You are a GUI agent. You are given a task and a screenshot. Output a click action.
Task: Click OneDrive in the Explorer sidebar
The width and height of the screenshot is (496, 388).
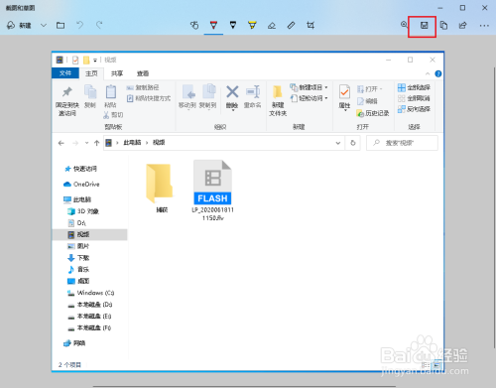pyautogui.click(x=81, y=185)
